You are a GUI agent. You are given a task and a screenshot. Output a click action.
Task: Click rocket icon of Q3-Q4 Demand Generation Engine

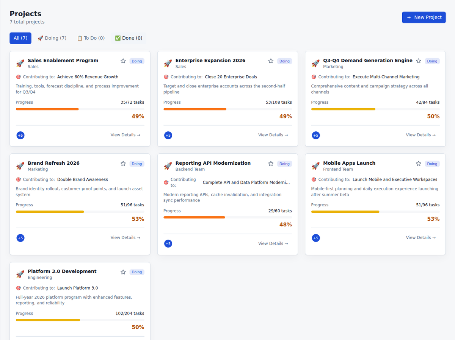(x=315, y=63)
